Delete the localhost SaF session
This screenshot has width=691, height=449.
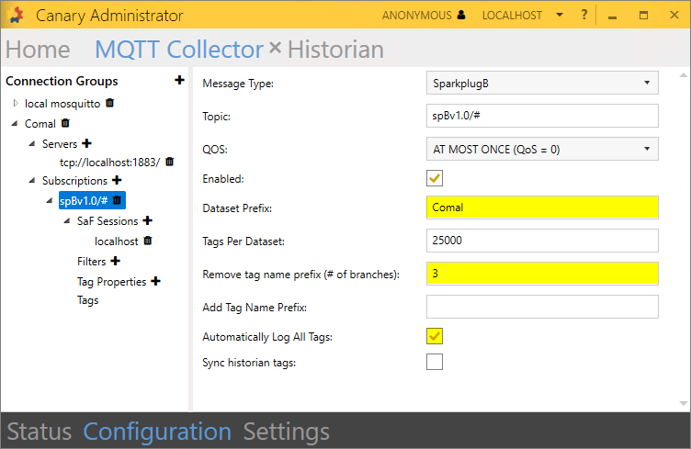pos(148,241)
